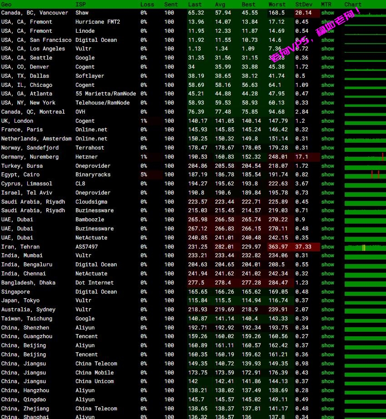Image resolution: width=386 pixels, height=419 pixels.
Task: Open show for China, Qingdao Aliyun
Action: (x=327, y=399)
